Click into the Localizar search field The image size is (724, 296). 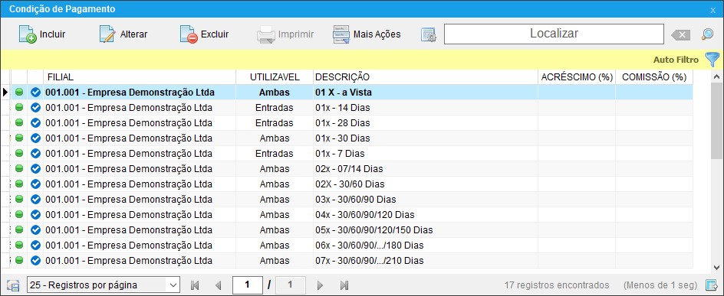pos(554,34)
